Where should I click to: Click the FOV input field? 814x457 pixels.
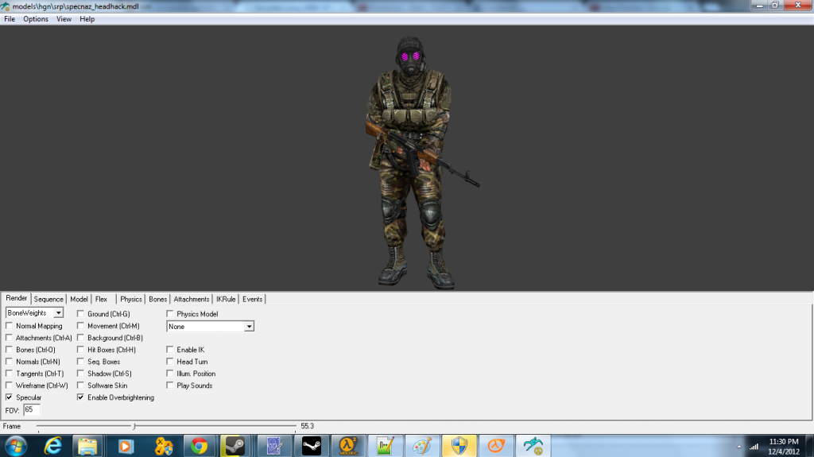tap(32, 410)
